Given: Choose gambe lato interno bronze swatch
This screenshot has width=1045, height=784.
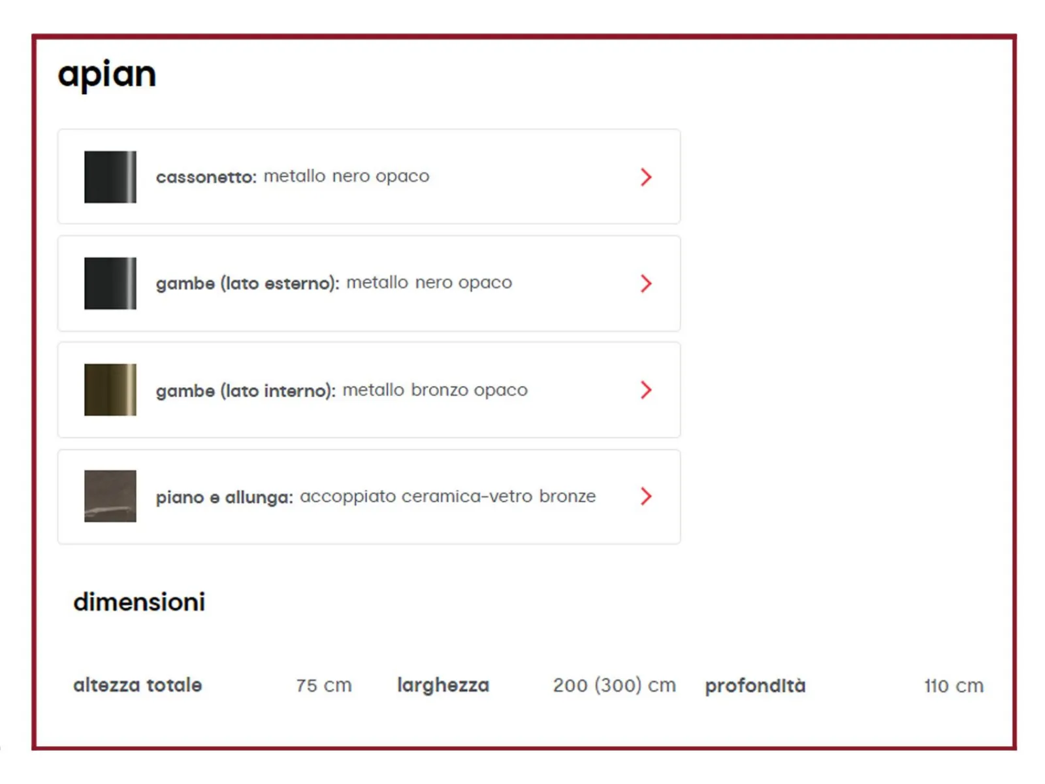Looking at the screenshot, I should click(110, 390).
